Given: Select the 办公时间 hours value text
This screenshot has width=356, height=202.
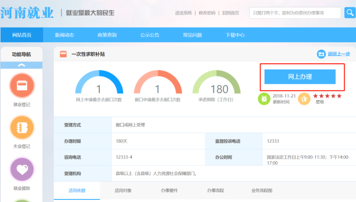Looking at the screenshot, I should tap(308, 160).
